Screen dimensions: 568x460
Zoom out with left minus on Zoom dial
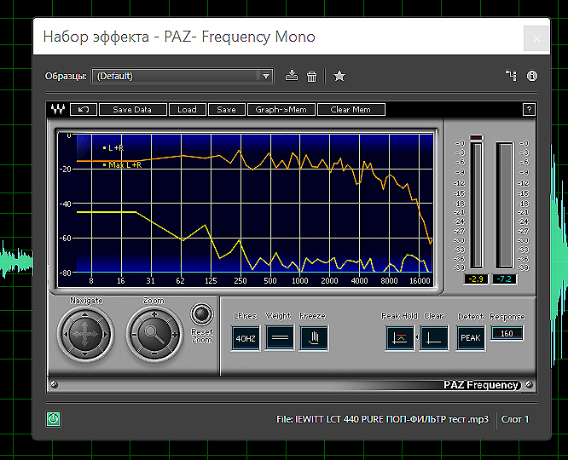(x=134, y=335)
